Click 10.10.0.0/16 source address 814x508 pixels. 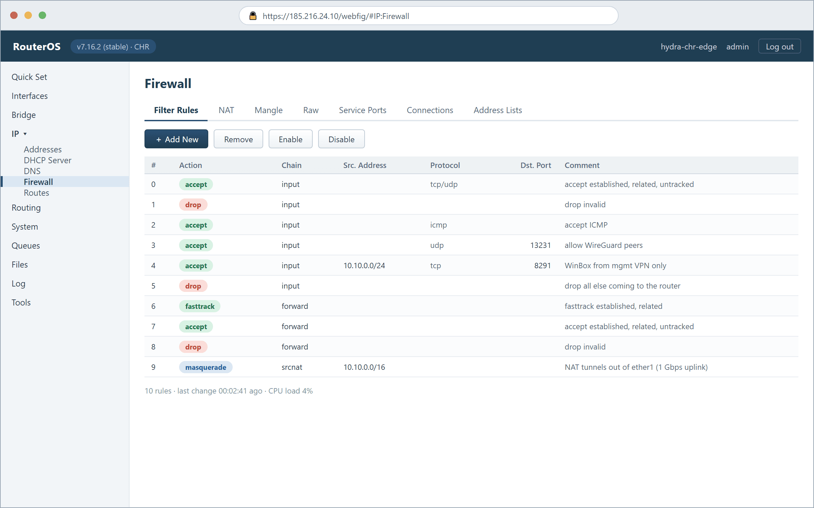pyautogui.click(x=364, y=367)
